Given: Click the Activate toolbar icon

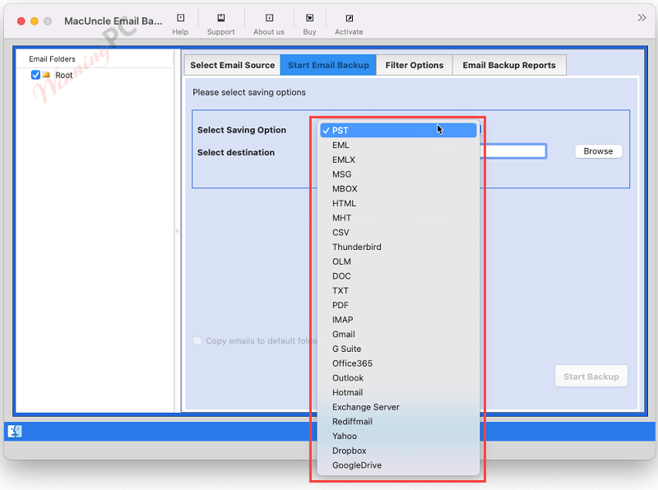Looking at the screenshot, I should [349, 18].
